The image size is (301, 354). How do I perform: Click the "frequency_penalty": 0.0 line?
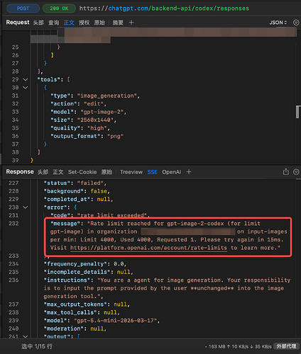[85, 264]
